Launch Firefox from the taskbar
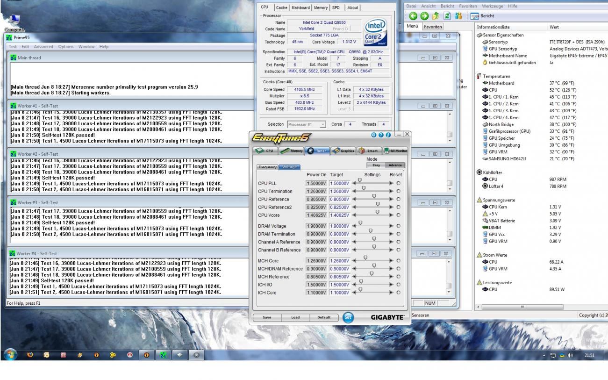The width and height of the screenshot is (608, 380). click(30, 355)
